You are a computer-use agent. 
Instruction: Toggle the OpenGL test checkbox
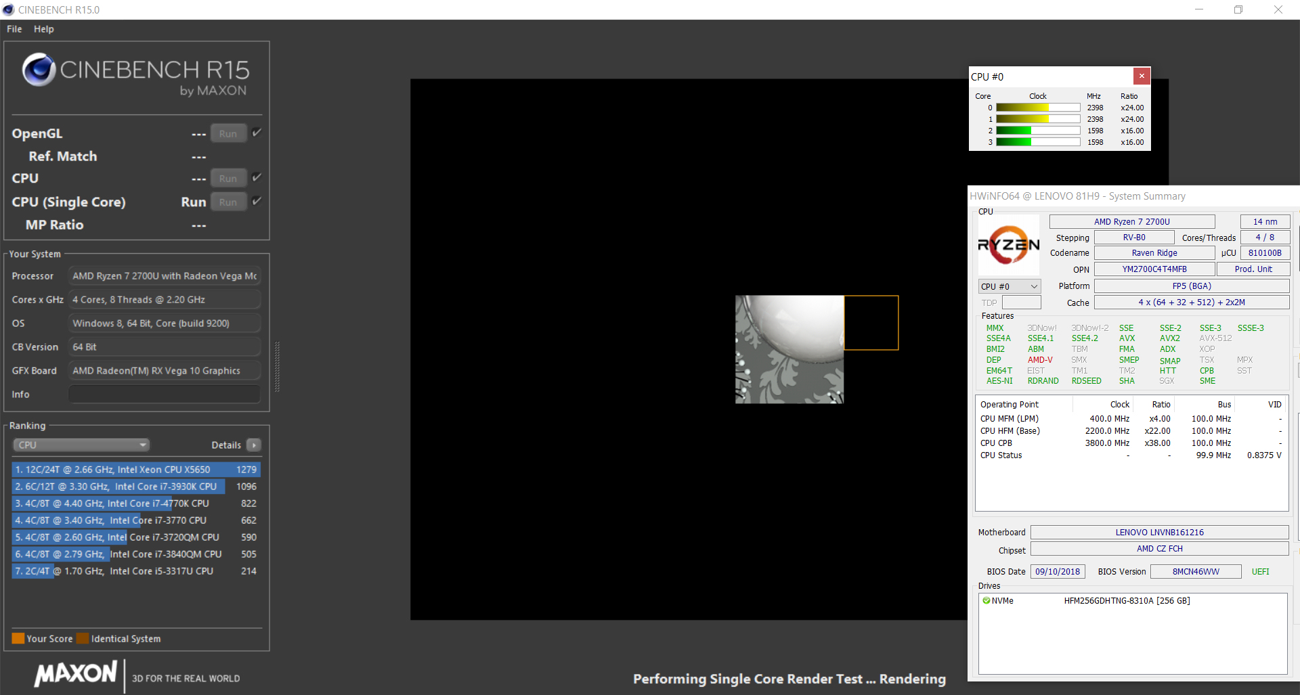(257, 133)
